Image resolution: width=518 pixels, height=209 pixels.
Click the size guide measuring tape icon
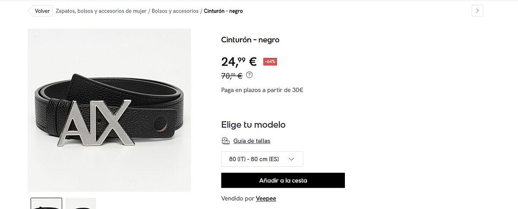(x=225, y=141)
